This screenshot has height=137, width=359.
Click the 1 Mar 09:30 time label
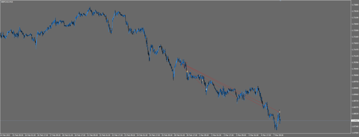click(204, 135)
